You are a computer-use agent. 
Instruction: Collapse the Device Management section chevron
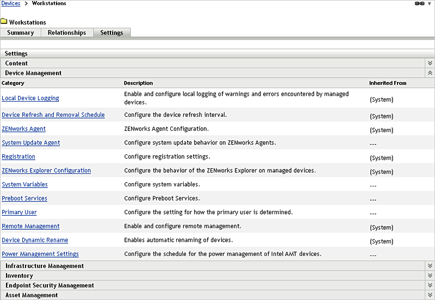coord(430,73)
